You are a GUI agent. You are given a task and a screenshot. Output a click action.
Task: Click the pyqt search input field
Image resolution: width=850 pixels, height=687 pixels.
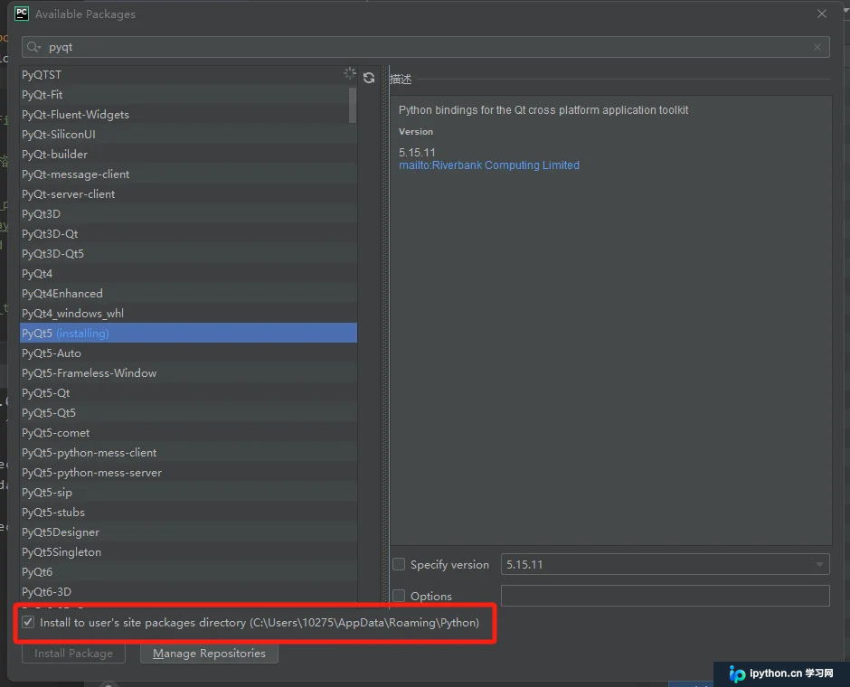coord(426,47)
